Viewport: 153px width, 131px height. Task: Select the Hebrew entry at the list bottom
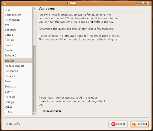[x=18, y=112]
